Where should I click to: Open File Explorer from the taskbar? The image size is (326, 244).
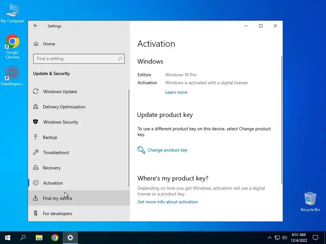[x=39, y=238]
